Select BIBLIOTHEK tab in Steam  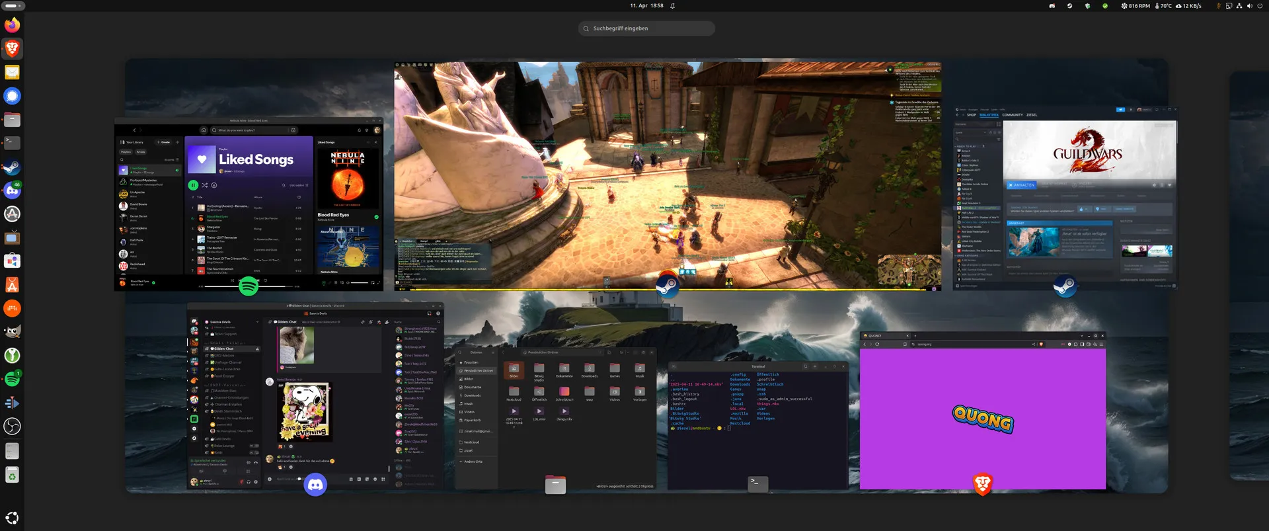tap(989, 115)
